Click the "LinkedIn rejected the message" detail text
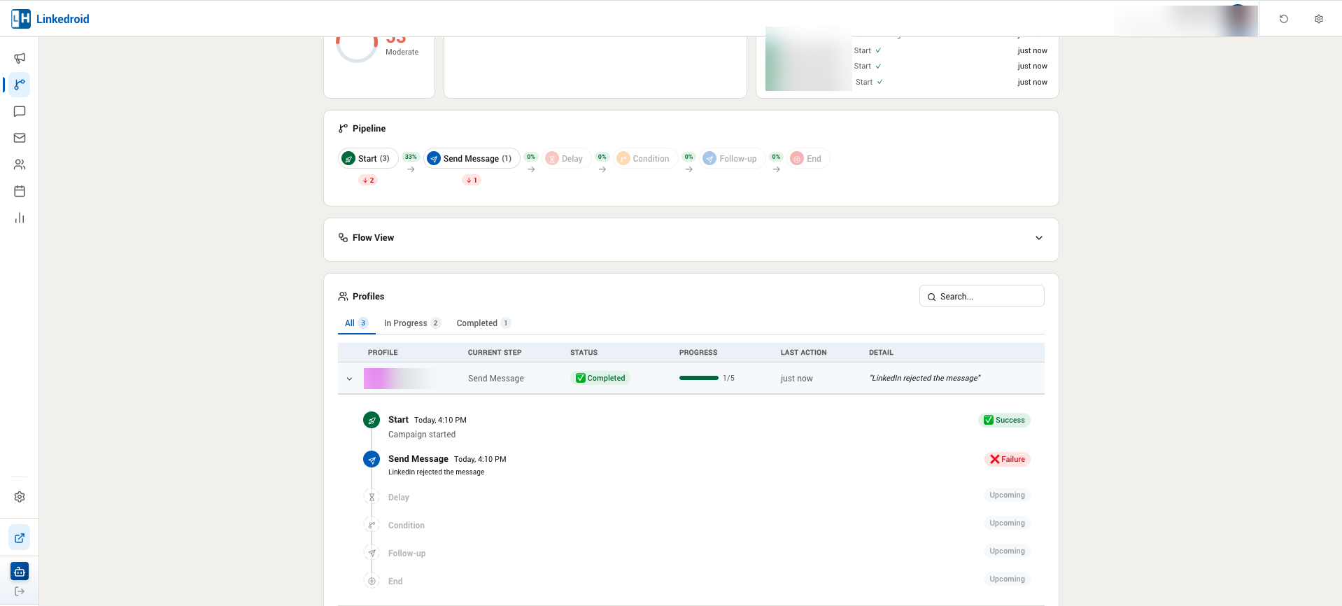1342x606 pixels. [x=925, y=378]
